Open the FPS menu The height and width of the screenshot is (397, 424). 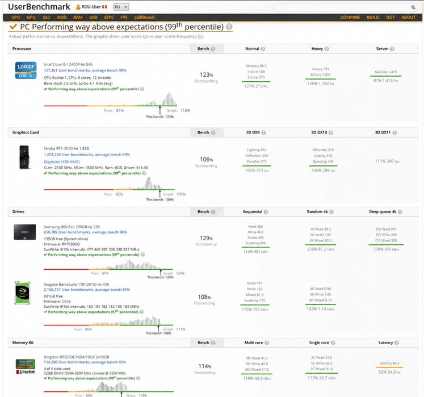124,17
